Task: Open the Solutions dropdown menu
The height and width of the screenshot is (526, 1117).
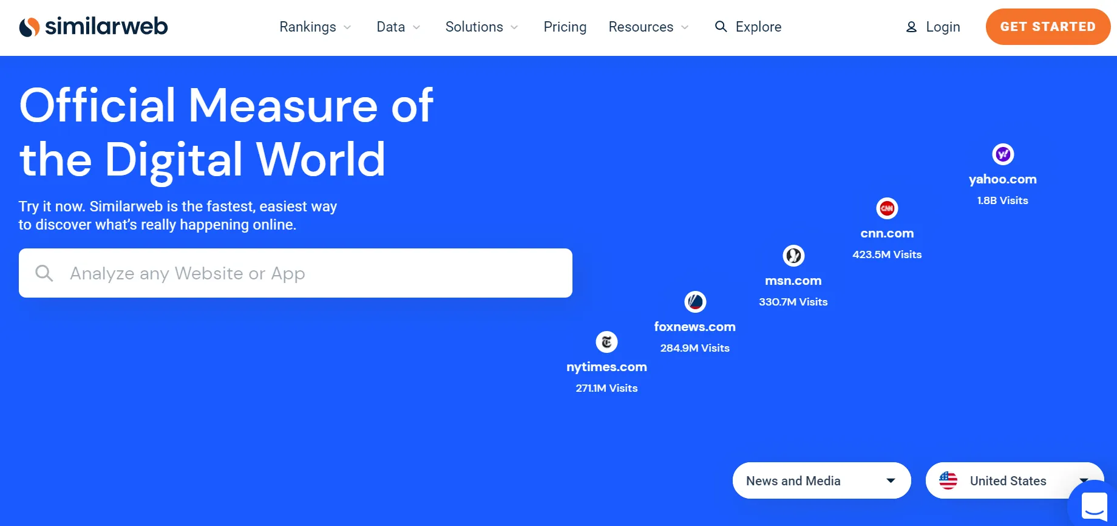Action: point(481,27)
